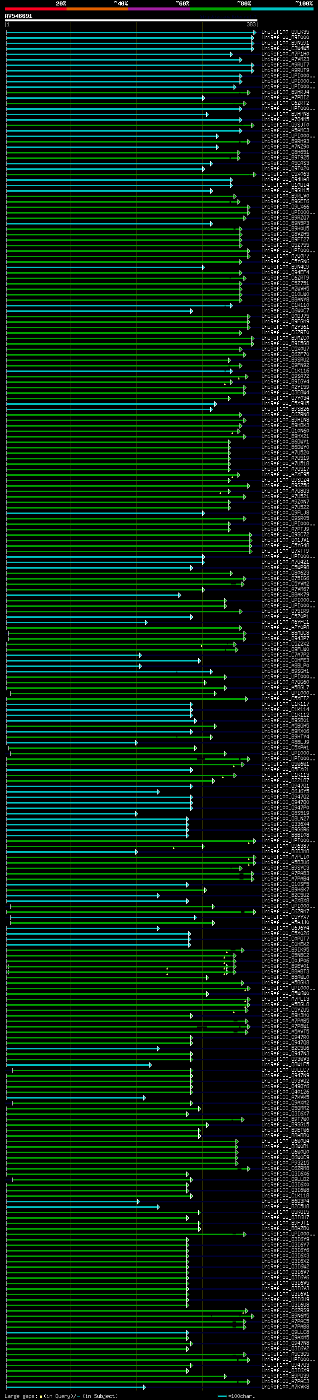
Task: Select the UniRef100_A9RUT7 label
Action: point(285,65)
